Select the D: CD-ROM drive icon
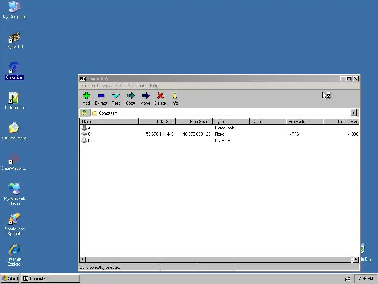Image resolution: width=378 pixels, height=284 pixels. [x=84, y=140]
